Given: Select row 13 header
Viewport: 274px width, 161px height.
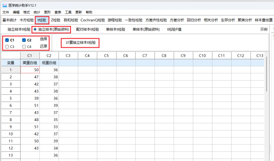Looking at the screenshot, I should click(x=11, y=155).
